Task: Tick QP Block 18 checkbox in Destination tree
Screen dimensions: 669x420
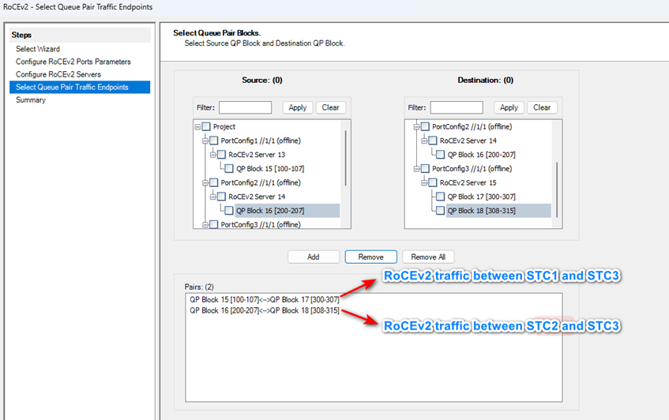Action: coord(441,211)
